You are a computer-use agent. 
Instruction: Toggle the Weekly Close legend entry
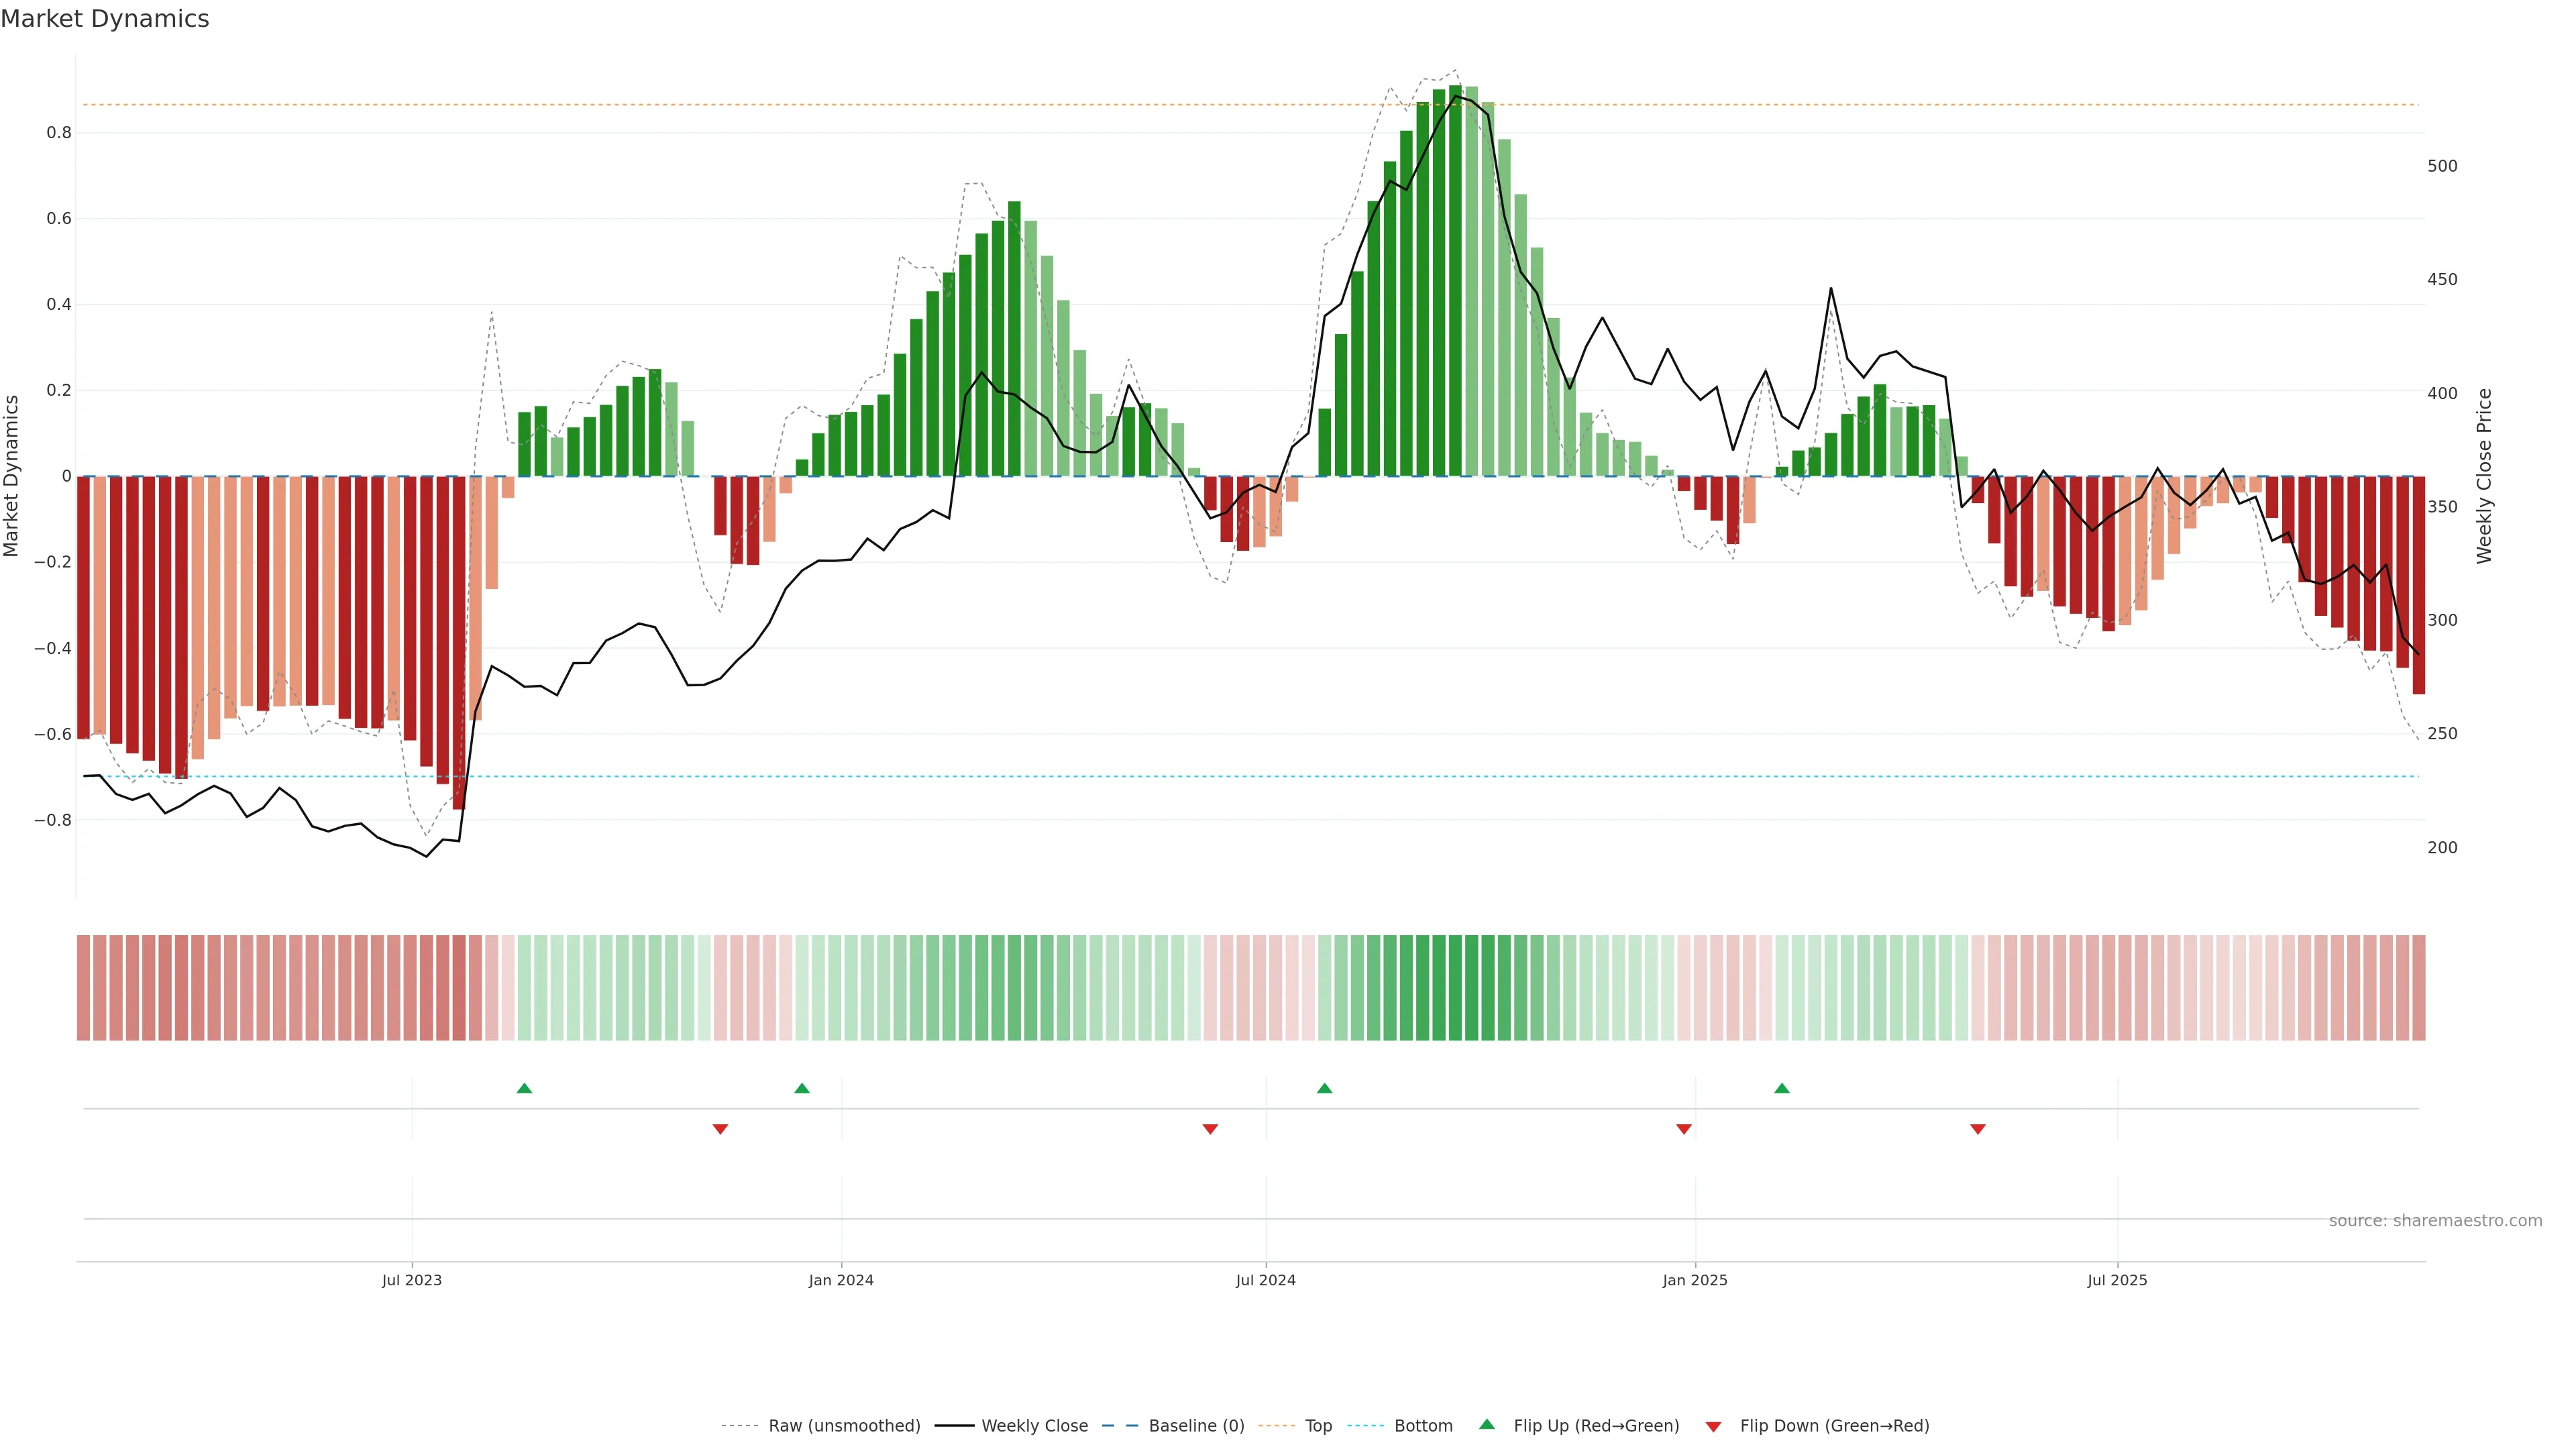[1034, 1426]
